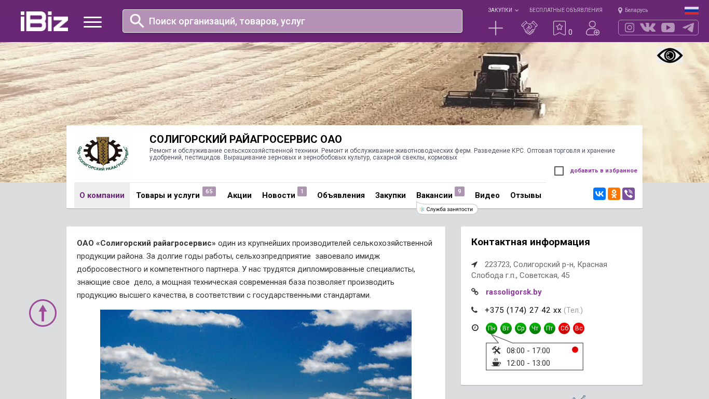
Task: Open the hamburger menu
Action: (x=92, y=22)
